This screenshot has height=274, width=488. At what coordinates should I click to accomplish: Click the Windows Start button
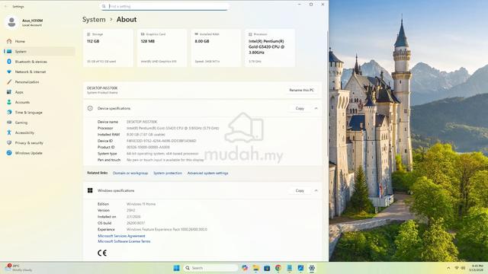(176, 268)
